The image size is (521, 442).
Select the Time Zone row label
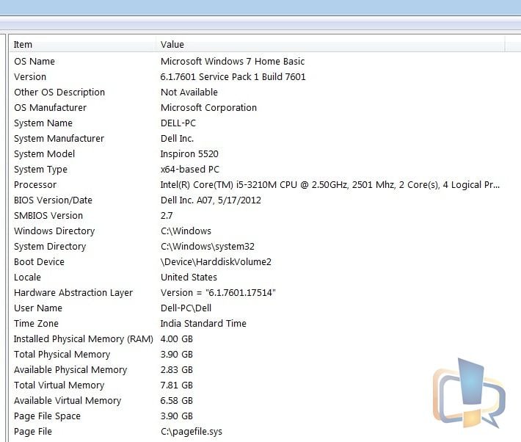36,324
